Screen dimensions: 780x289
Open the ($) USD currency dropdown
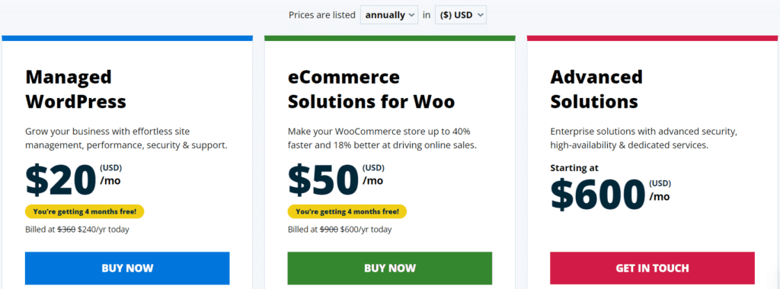click(x=461, y=15)
